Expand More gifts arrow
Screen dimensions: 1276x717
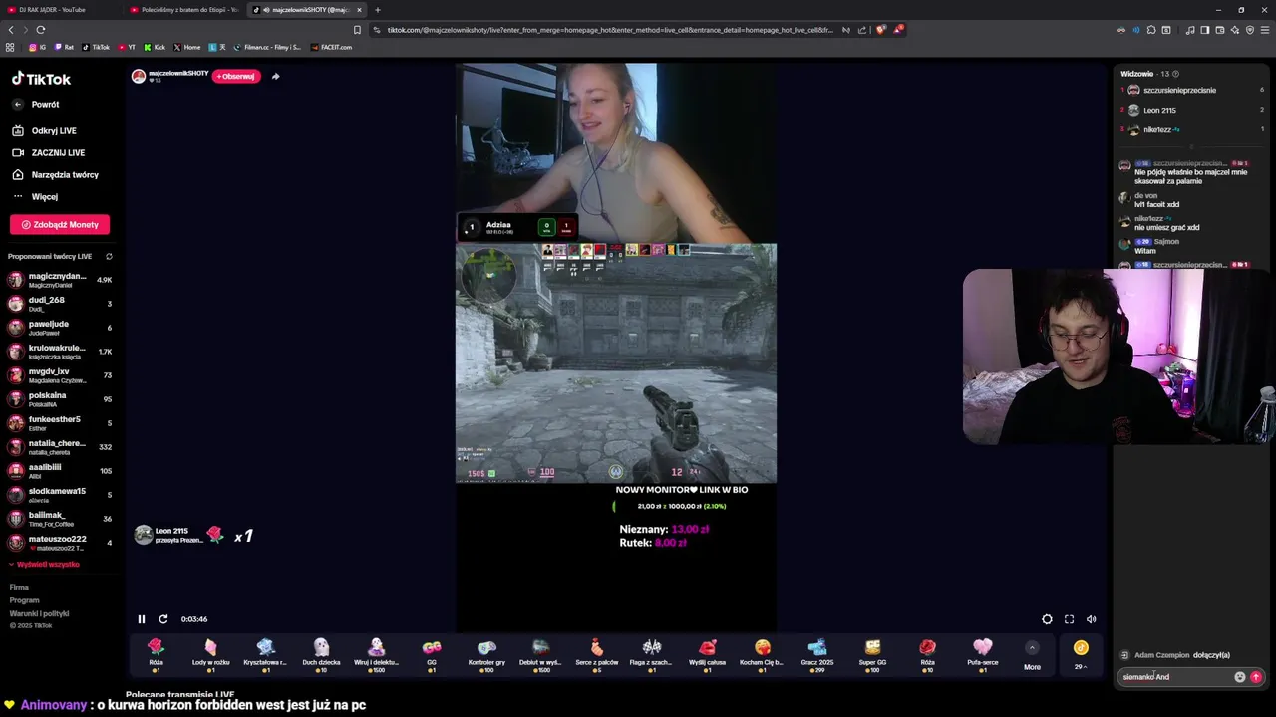(x=1032, y=648)
